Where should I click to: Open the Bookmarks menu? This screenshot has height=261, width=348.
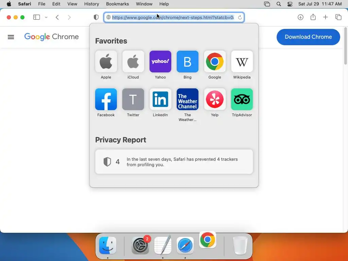point(117,4)
